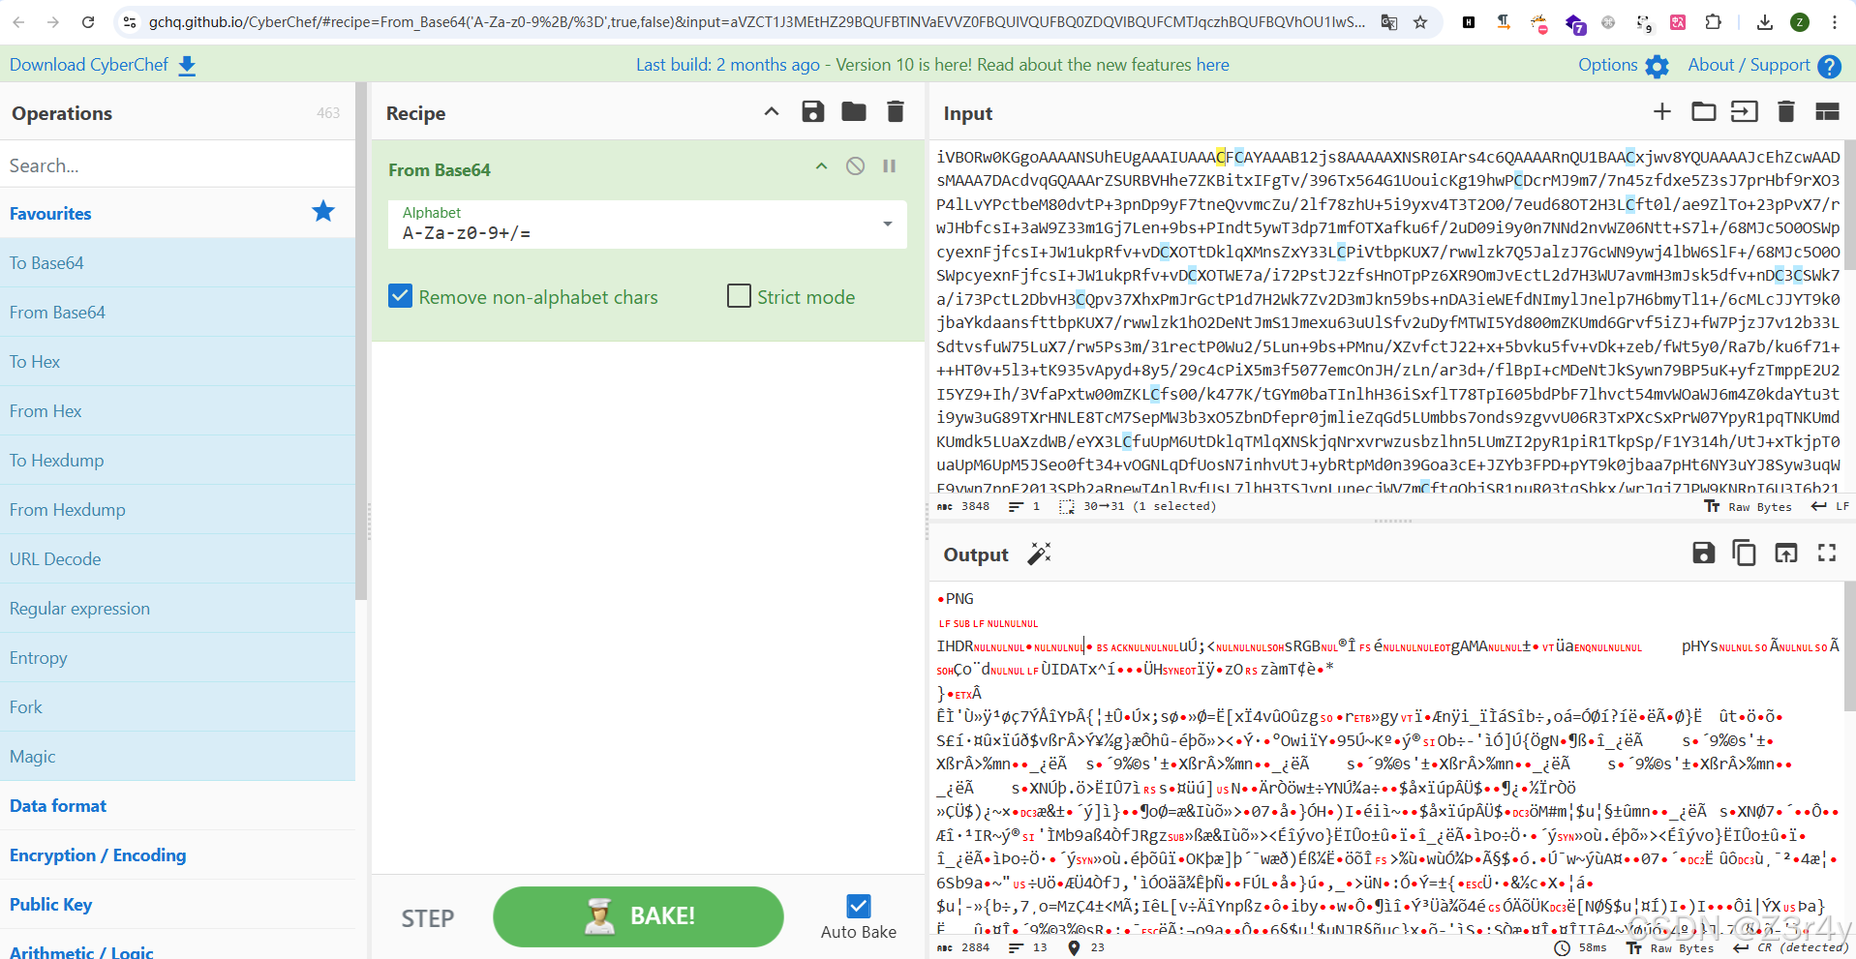Viewport: 1856px width, 959px height.
Task: Click the Magic wand output icon
Action: click(x=1039, y=554)
